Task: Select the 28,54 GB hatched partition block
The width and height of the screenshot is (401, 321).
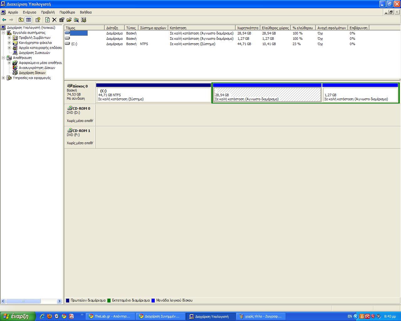Action: (267, 95)
